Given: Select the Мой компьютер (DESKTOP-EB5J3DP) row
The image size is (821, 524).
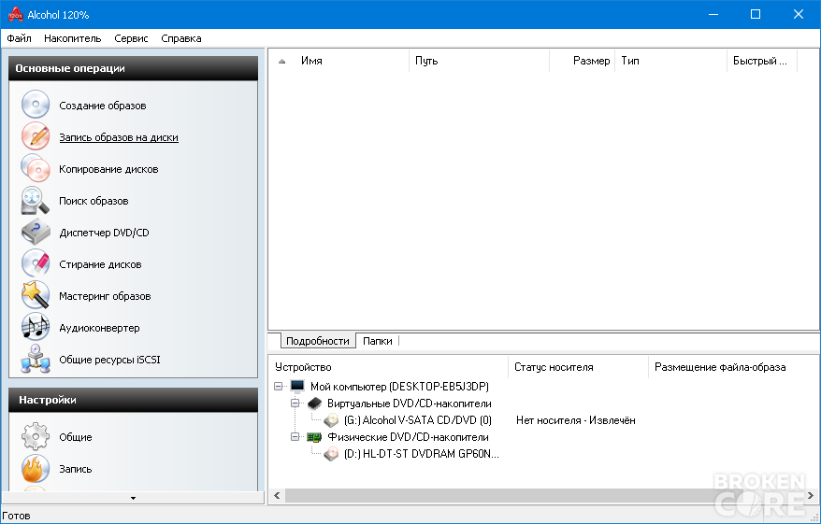Looking at the screenshot, I should click(399, 387).
